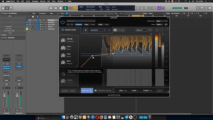Click the Attack knob at 10ms
The height and width of the screenshot is (120, 213).
(x=63, y=55)
